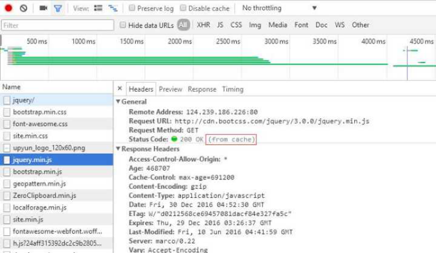
Task: Select the upyun_logo_120x60.png request
Action: click(x=56, y=148)
